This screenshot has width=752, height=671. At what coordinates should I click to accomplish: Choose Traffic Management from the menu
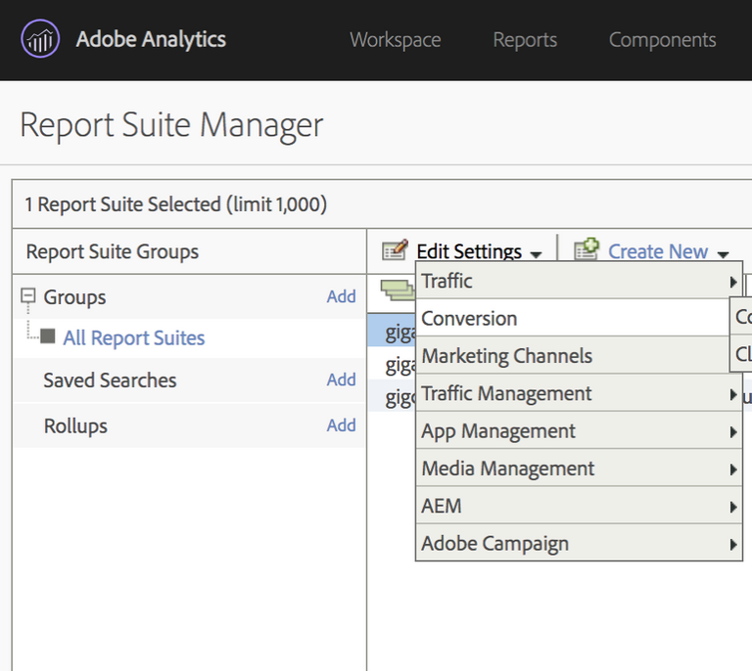click(x=579, y=393)
